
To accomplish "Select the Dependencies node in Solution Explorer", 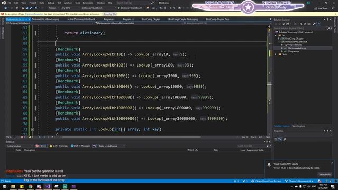I will point(295,45).
